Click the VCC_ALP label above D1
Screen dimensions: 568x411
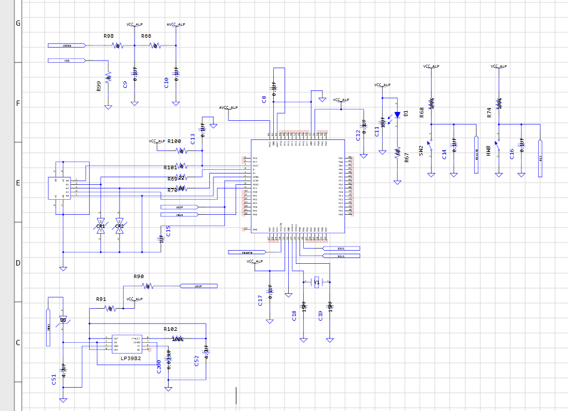(x=382, y=85)
